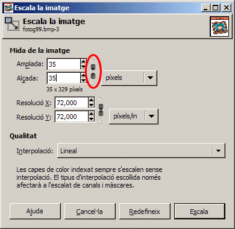
Task: Focus the Amplada width input field
Action: (x=64, y=64)
